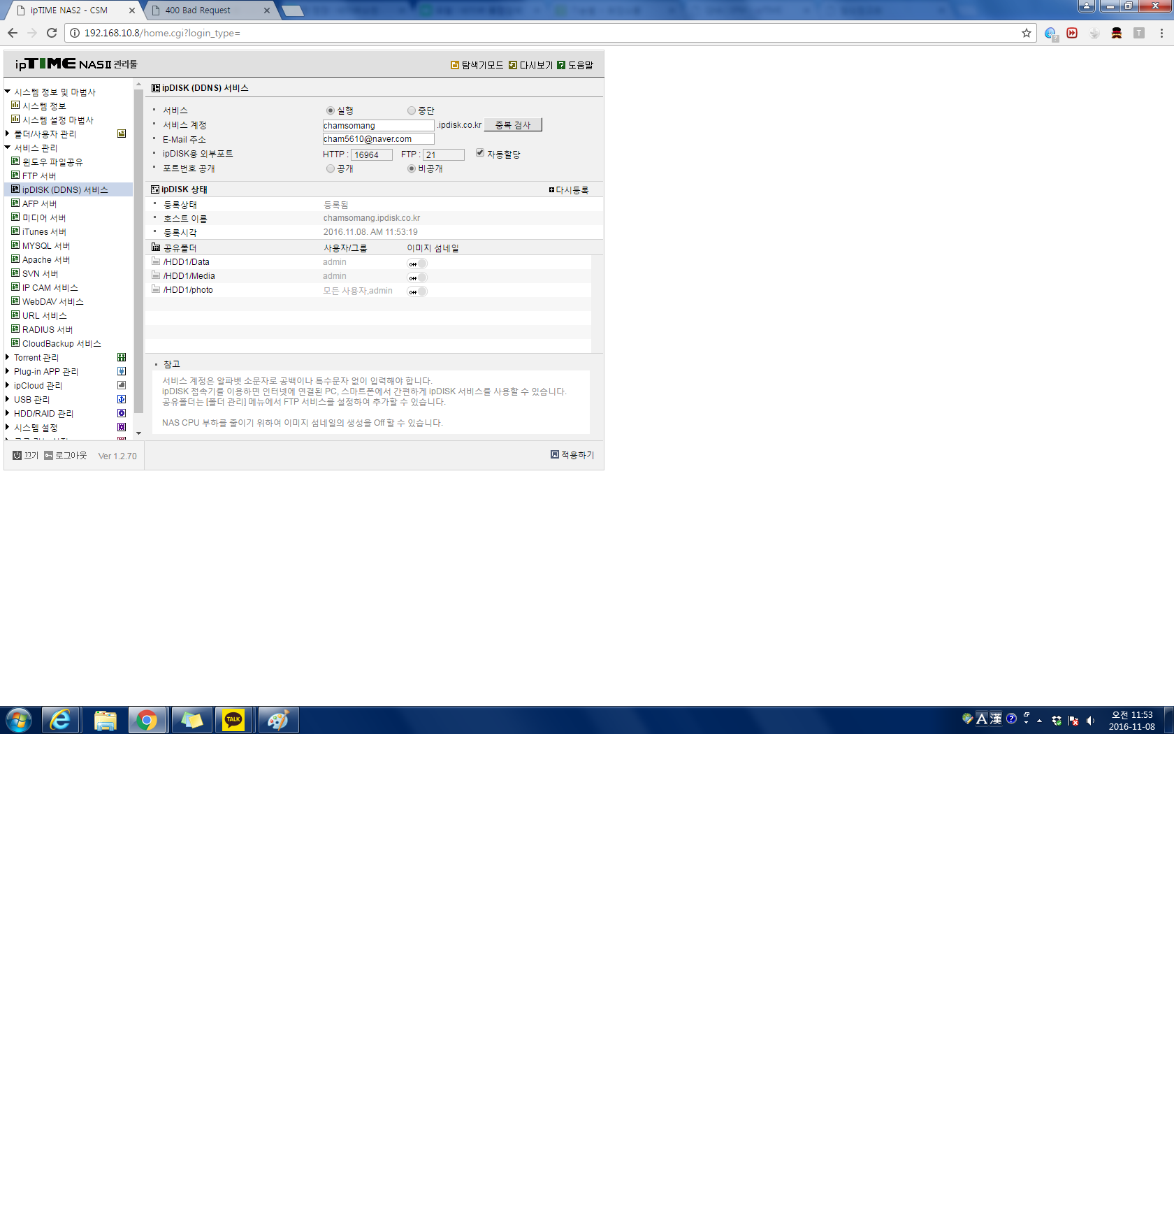Expand the HDD/RAID 관리 tree node
Viewport: 1174px width, 1226px height.
pos(8,413)
